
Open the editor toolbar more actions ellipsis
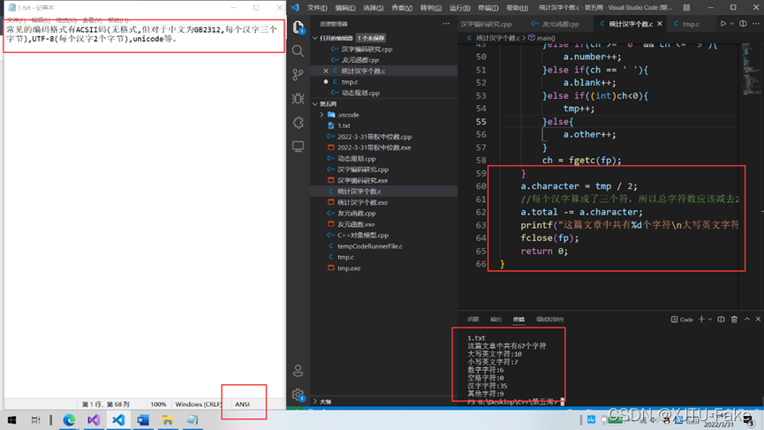(x=756, y=24)
